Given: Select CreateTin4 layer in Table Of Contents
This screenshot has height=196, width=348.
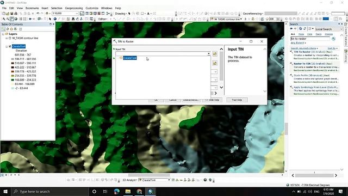Looking at the screenshot, I should coord(18,46).
